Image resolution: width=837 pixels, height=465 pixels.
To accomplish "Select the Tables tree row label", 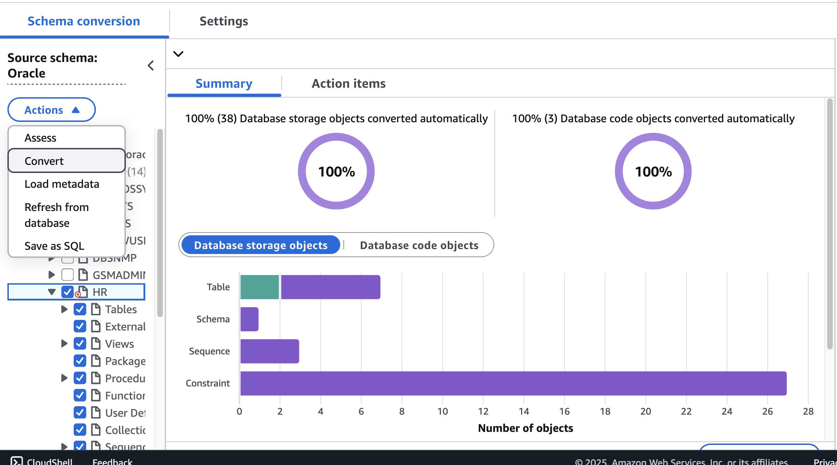I will coord(121,309).
